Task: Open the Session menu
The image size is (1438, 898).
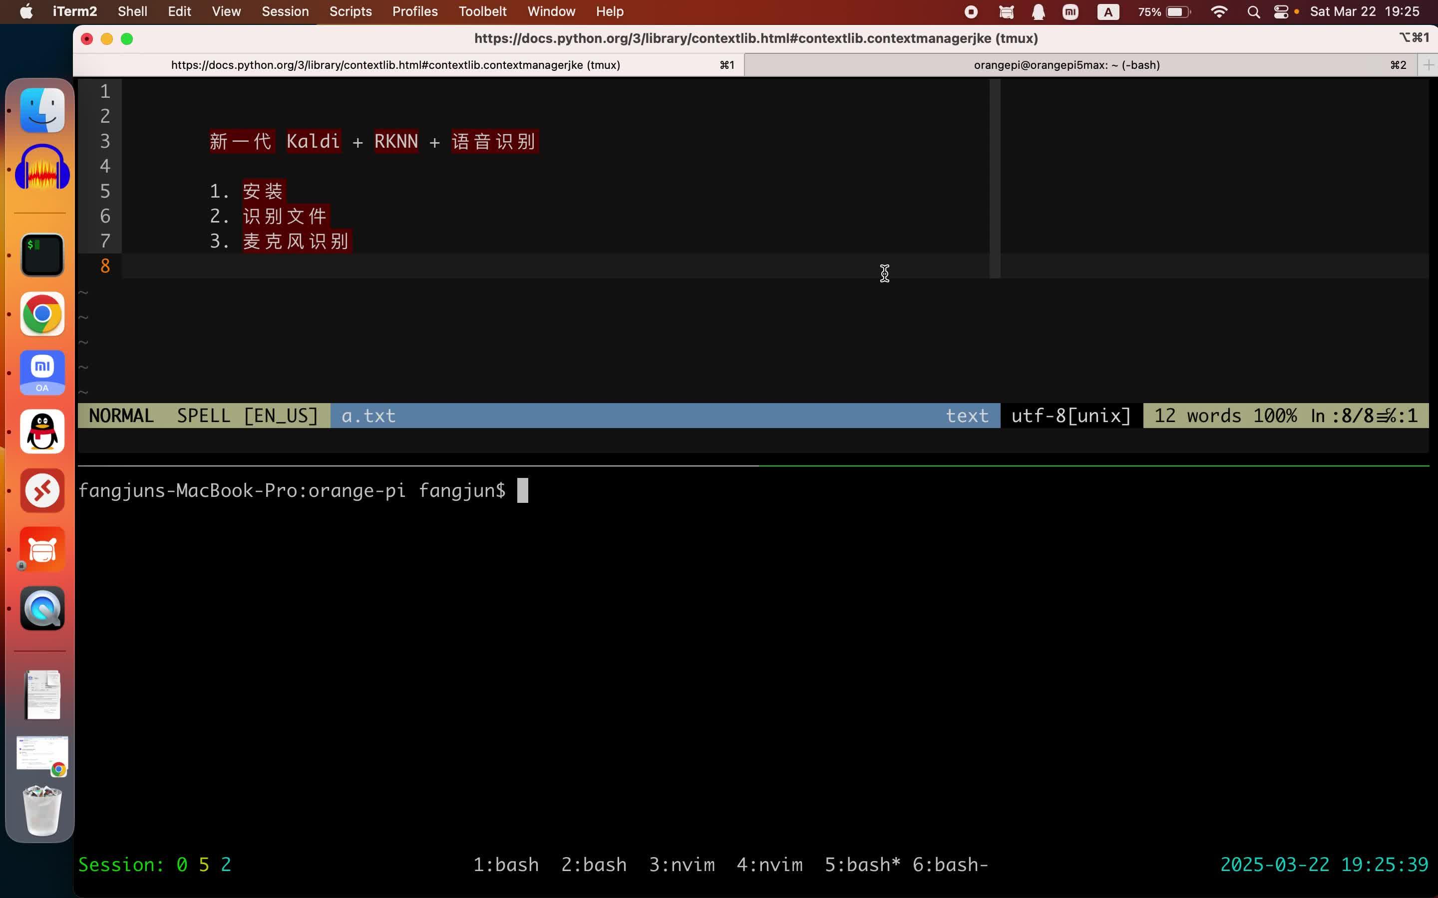Action: click(285, 12)
